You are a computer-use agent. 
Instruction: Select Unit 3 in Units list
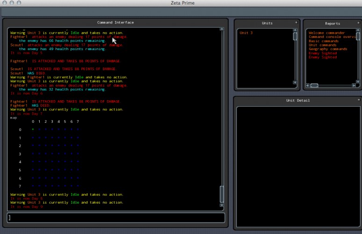pos(246,33)
